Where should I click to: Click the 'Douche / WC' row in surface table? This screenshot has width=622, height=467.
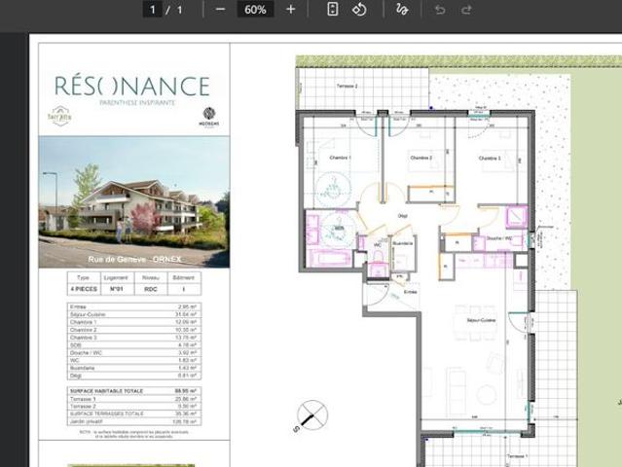pos(134,353)
